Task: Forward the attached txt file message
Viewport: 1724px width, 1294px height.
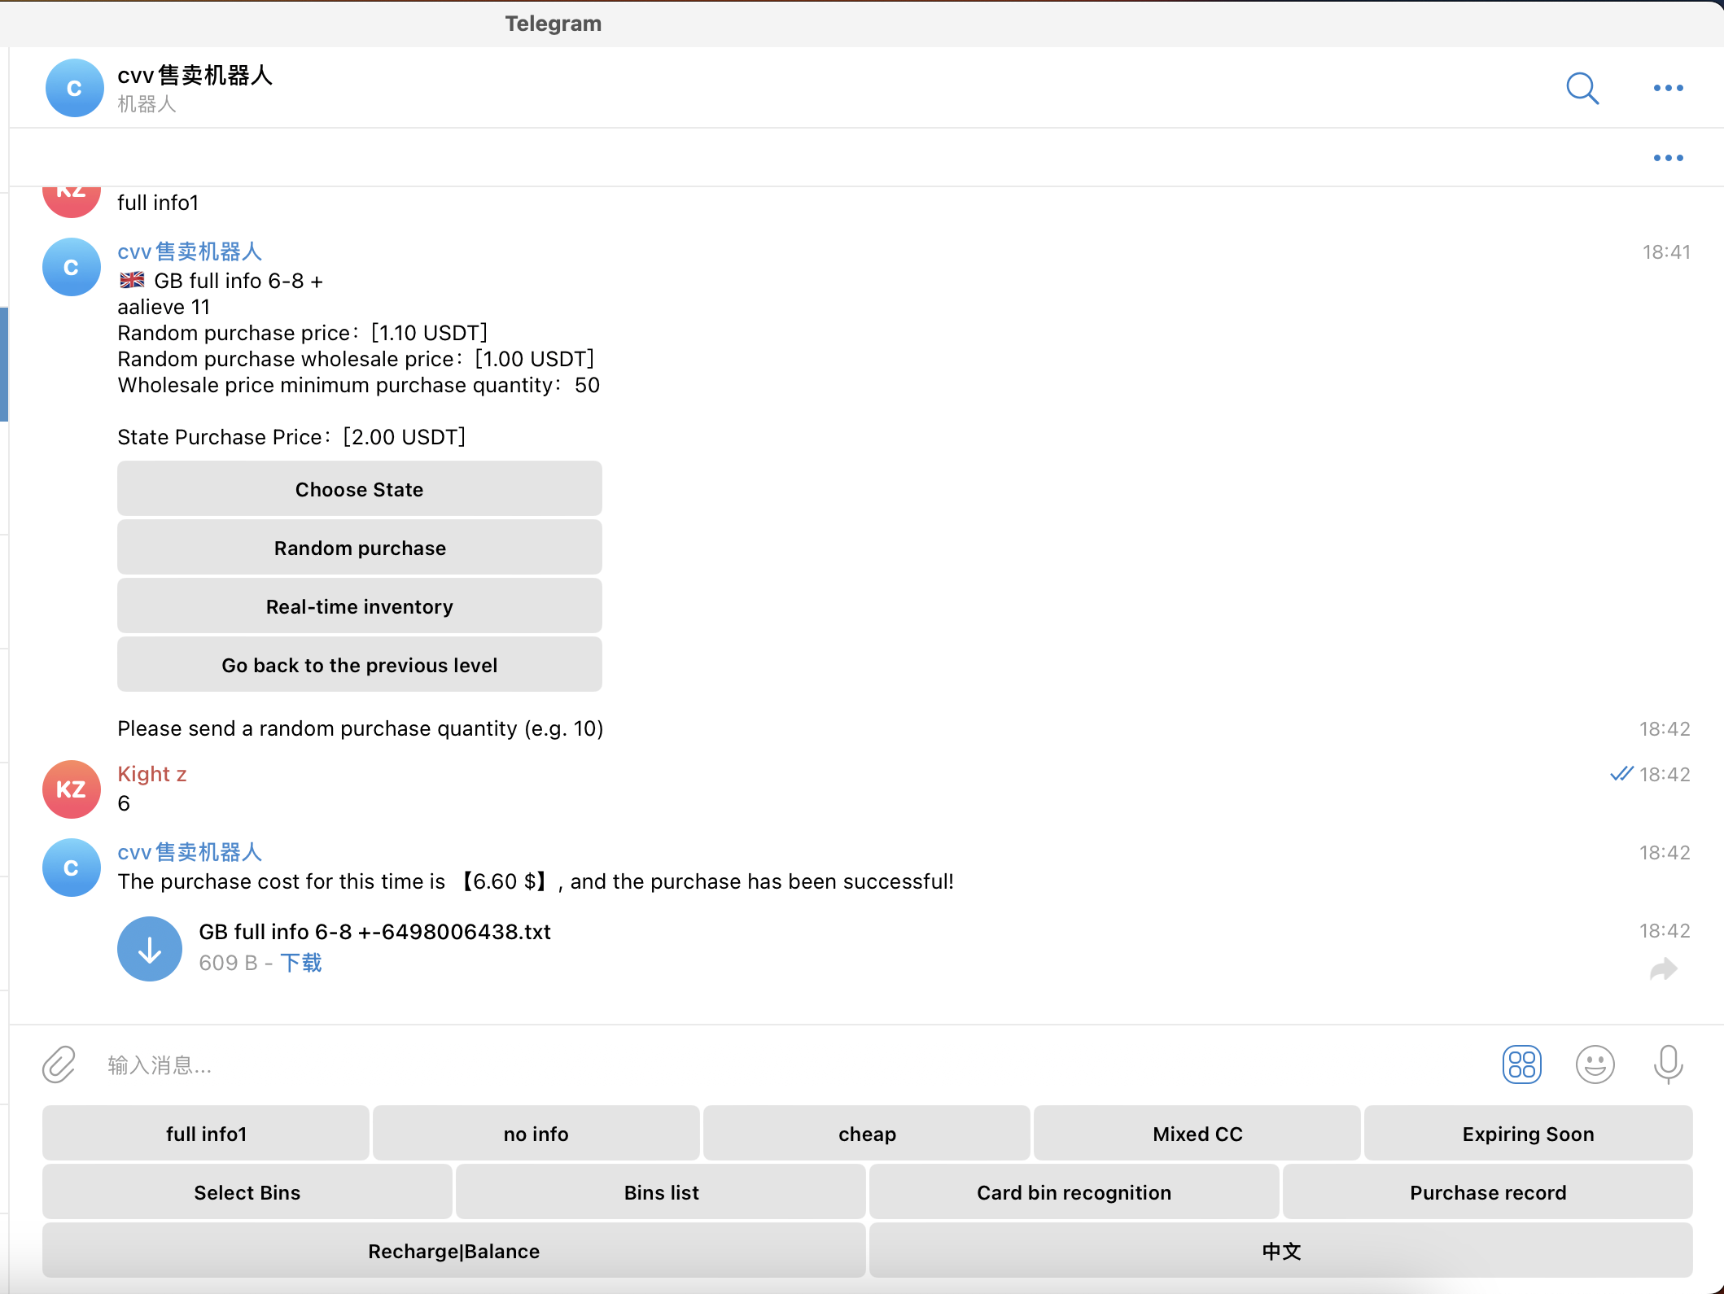Action: (x=1664, y=968)
